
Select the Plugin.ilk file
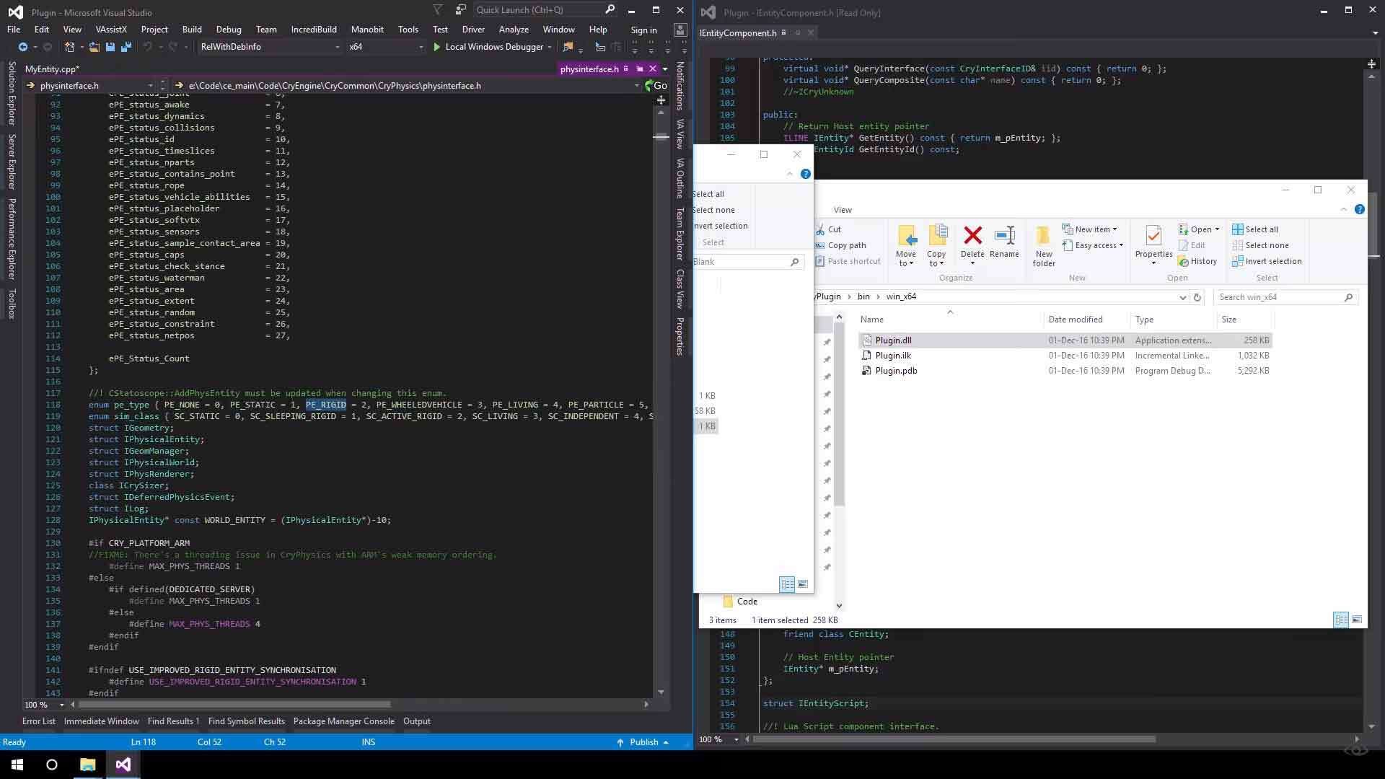pos(1065,356)
